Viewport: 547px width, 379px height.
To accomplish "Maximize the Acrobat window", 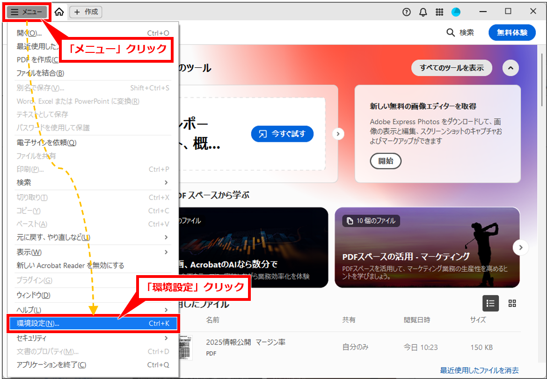I will click(508, 12).
